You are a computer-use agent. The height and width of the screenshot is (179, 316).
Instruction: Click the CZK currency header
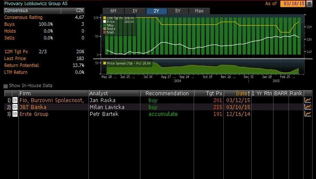[x=80, y=10]
